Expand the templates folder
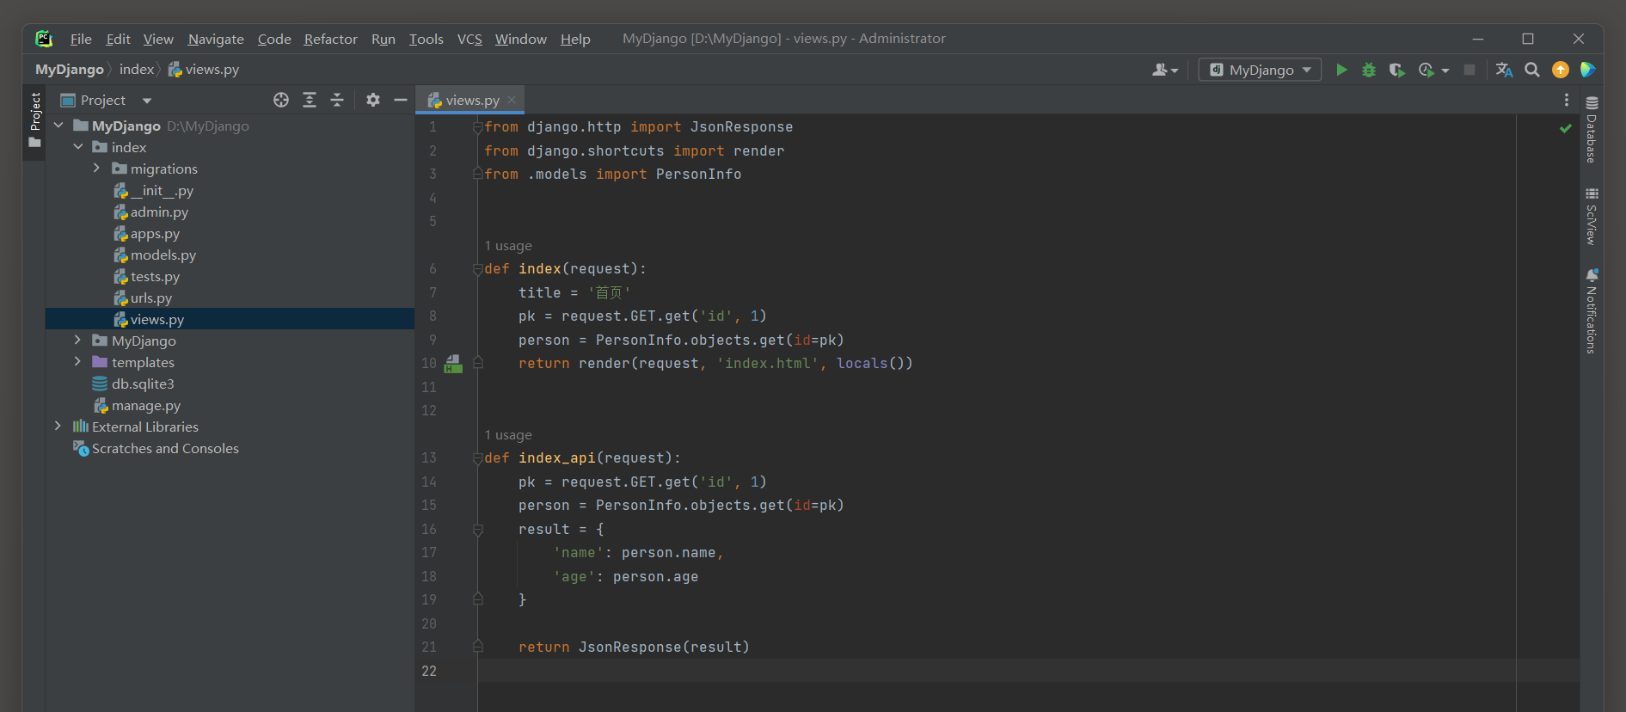Screen dimensions: 1626x712 78,362
